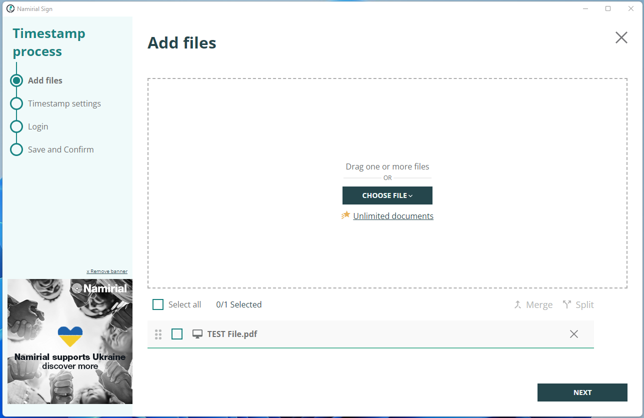
Task: Tick the Select all checkbox
Action: coord(158,304)
